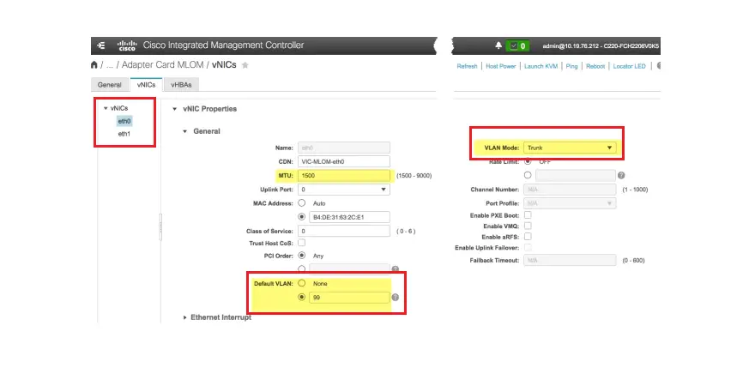Select Rate Limit OFF radio button
The height and width of the screenshot is (374, 755).
click(x=528, y=161)
